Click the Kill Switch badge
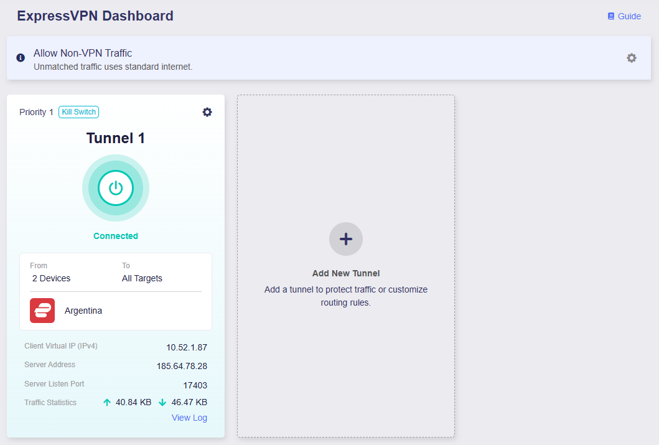The height and width of the screenshot is (445, 659). (x=78, y=112)
